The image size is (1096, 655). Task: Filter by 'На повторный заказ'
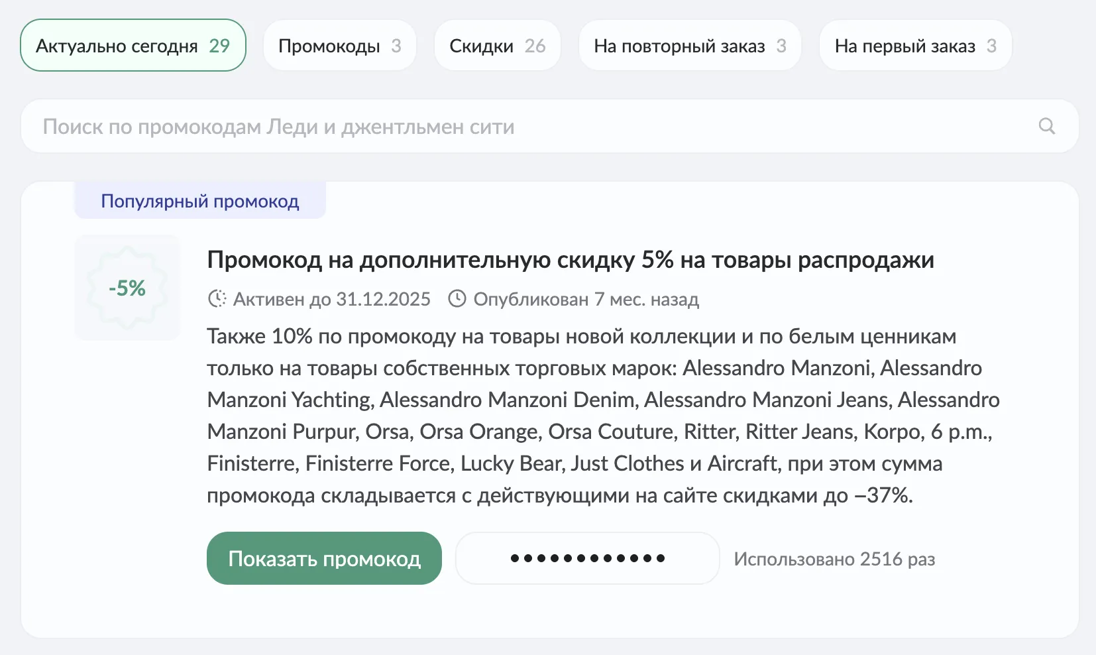point(689,46)
